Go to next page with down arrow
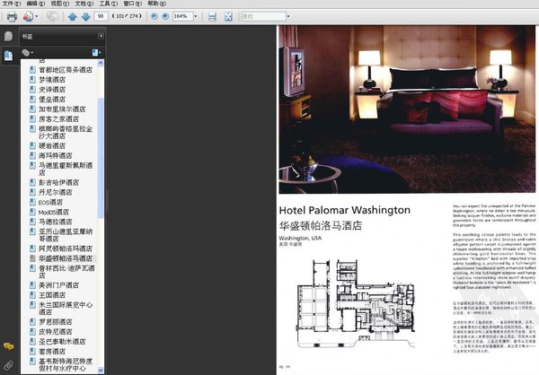The height and width of the screenshot is (375, 539). point(85,16)
